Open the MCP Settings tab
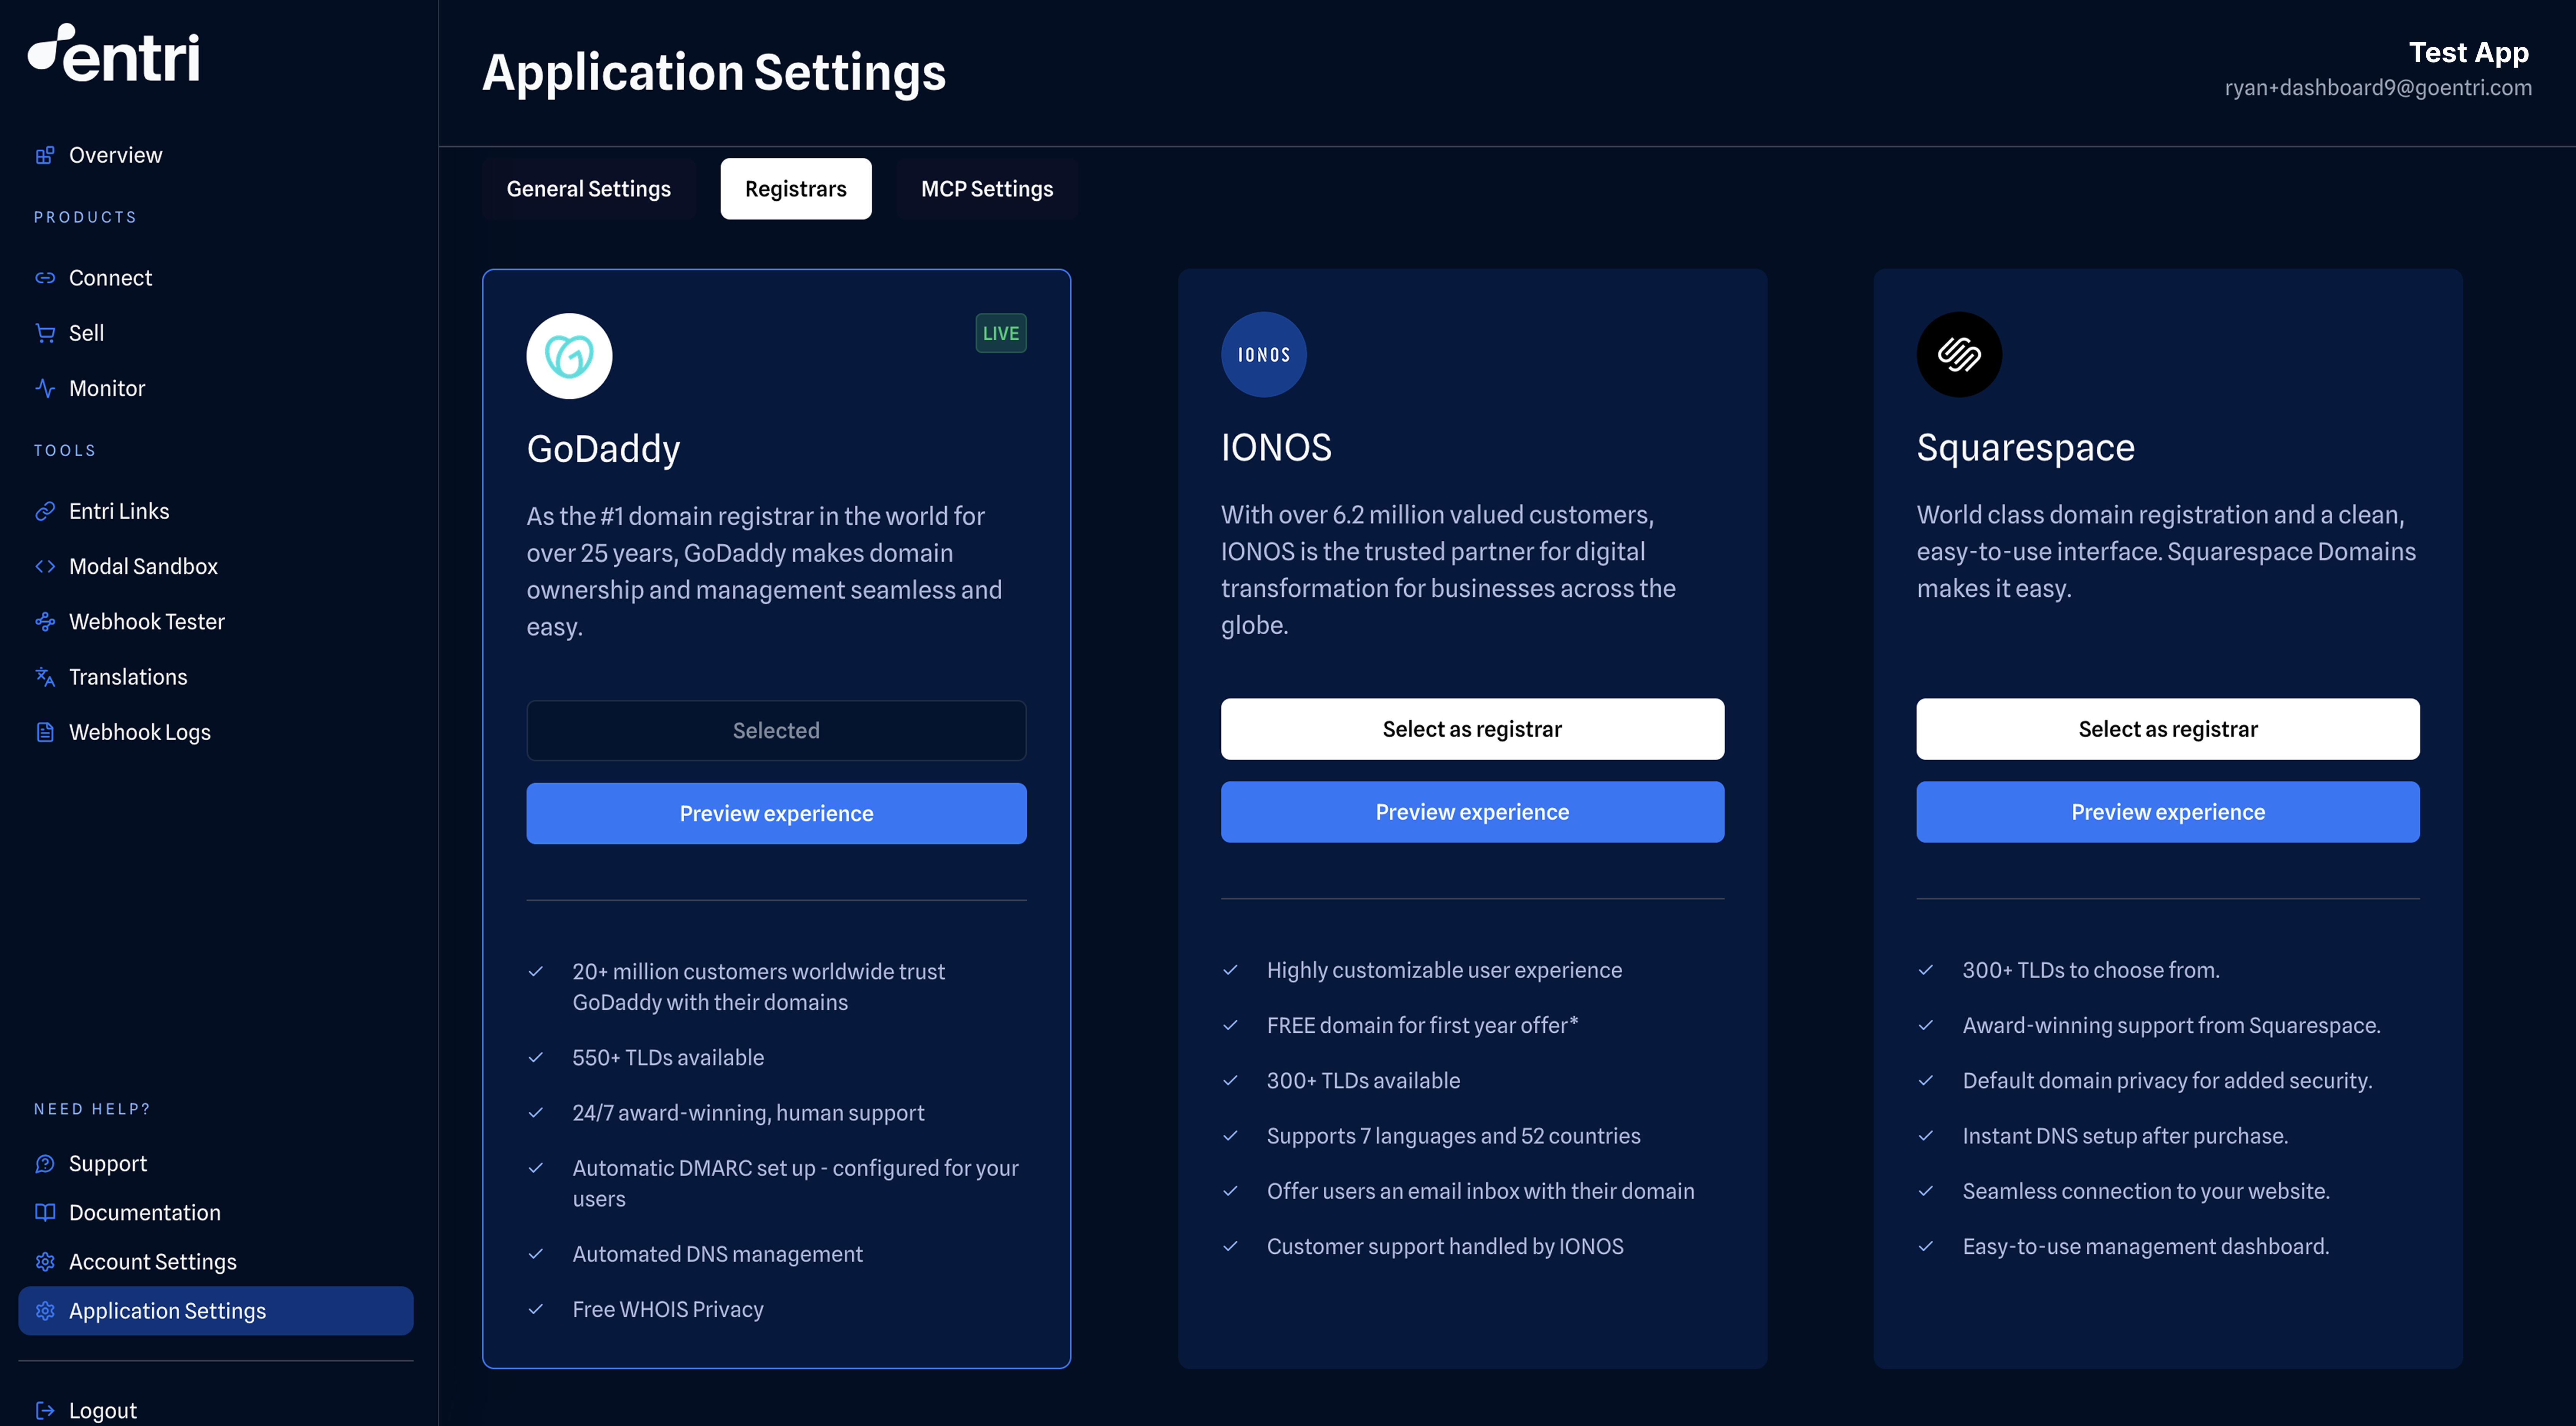This screenshot has height=1426, width=2576. click(x=987, y=189)
